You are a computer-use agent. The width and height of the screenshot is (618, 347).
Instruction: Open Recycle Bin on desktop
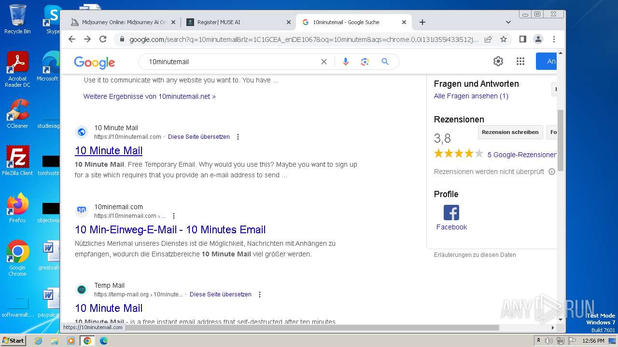point(17,19)
